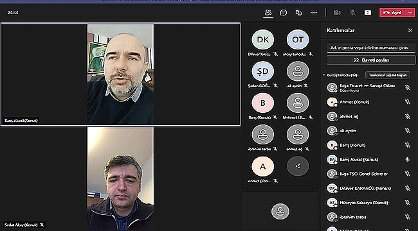Toggle the camera on or off
Screen dimensions: 418x231
337,12
